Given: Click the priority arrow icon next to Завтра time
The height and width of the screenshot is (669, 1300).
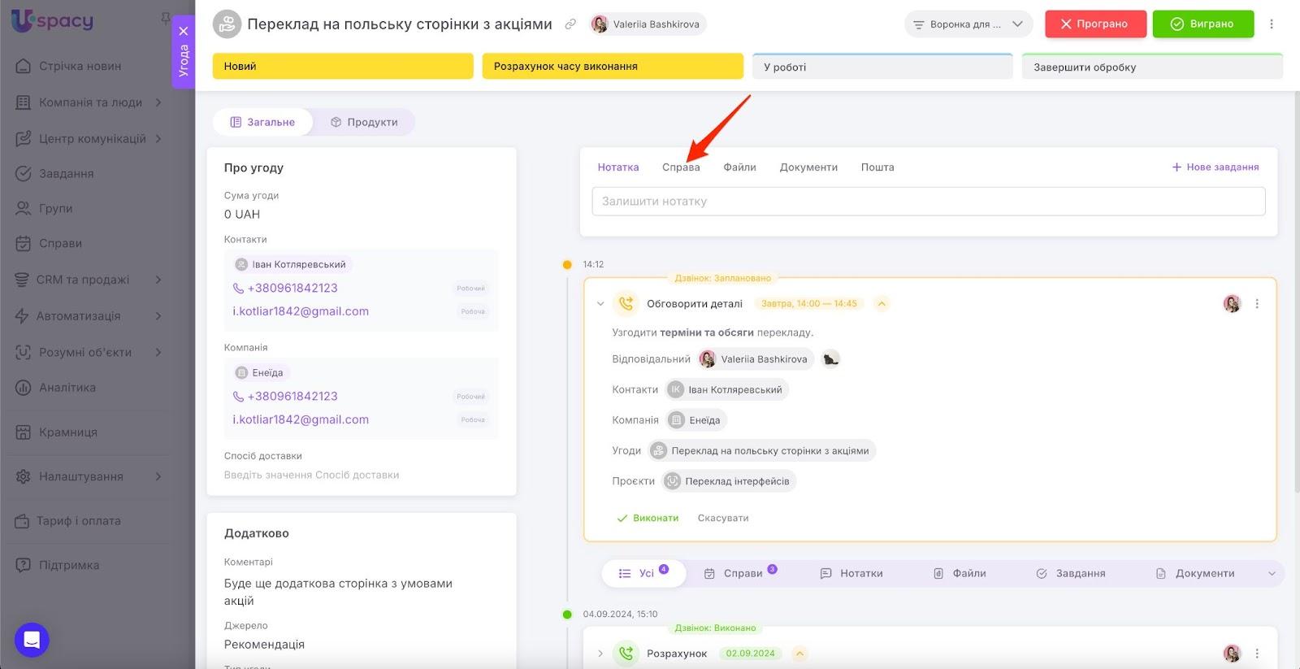Looking at the screenshot, I should pyautogui.click(x=882, y=304).
